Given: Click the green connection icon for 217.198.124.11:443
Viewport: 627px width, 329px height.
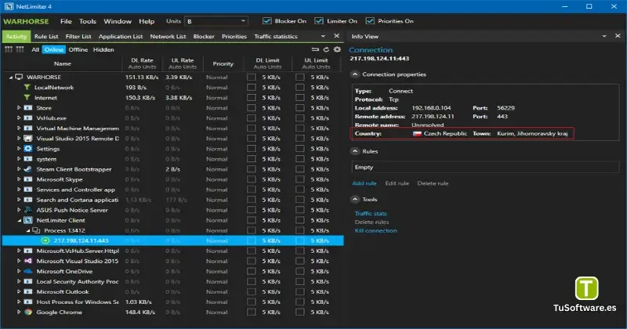Looking at the screenshot, I should [x=45, y=240].
